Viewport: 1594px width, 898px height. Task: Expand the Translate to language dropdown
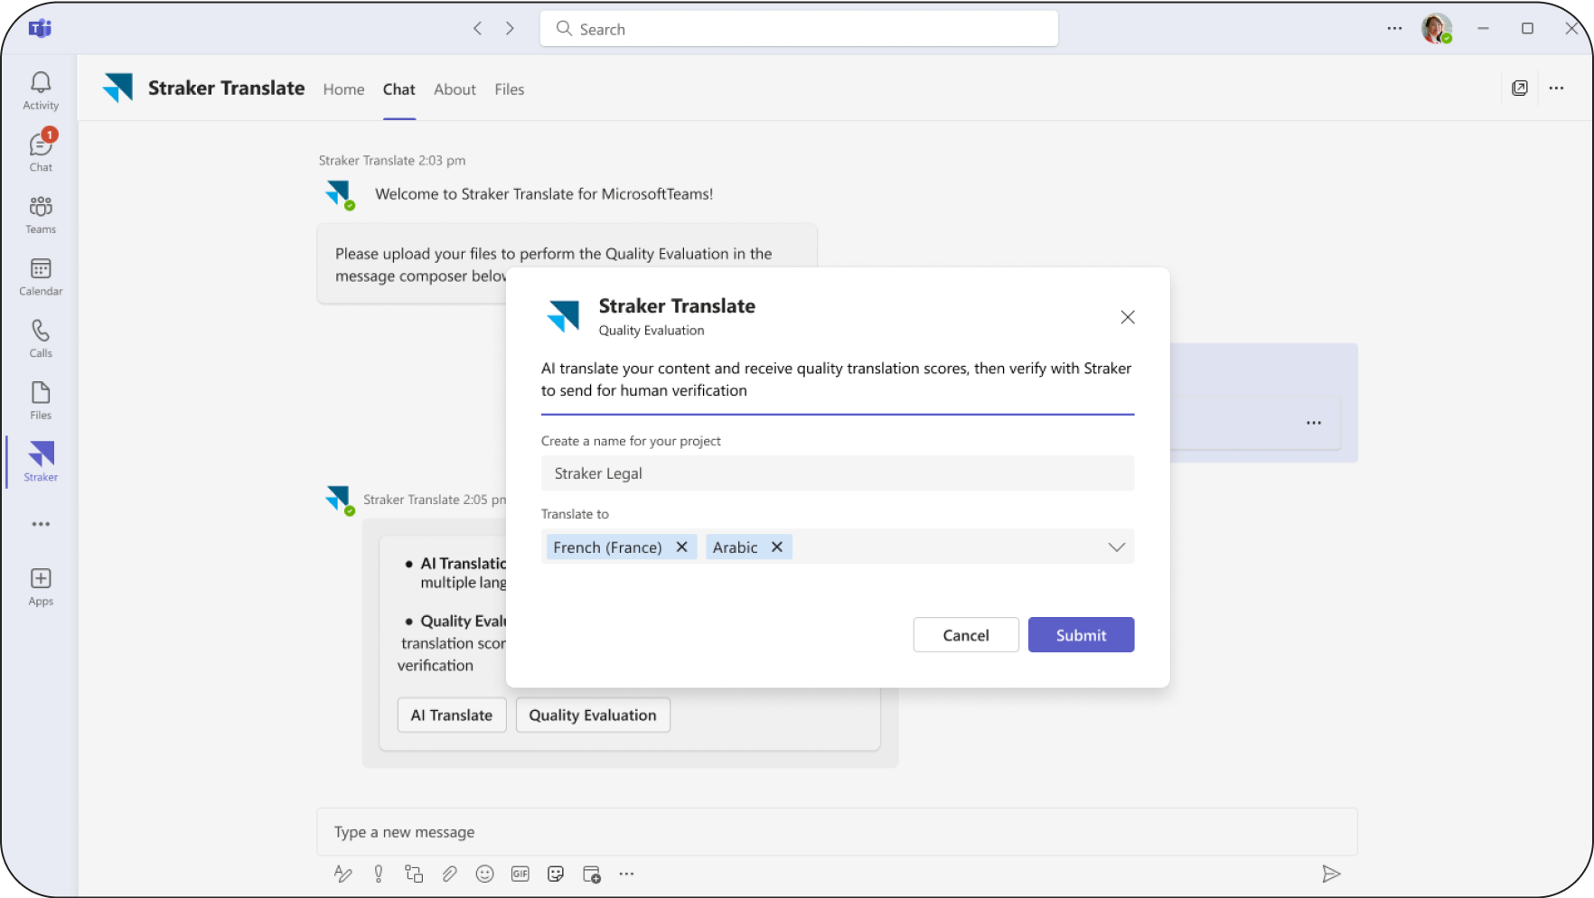1116,547
